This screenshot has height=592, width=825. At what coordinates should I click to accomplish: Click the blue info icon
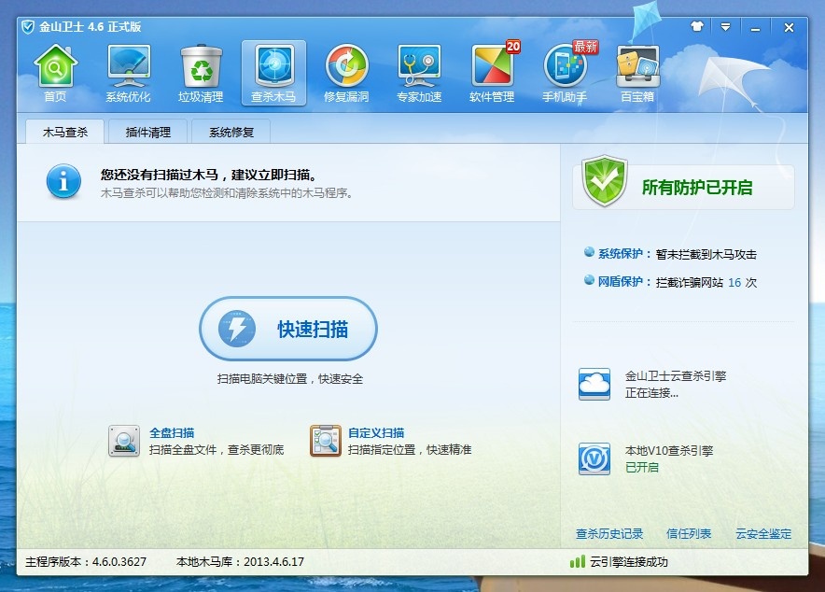tap(63, 181)
